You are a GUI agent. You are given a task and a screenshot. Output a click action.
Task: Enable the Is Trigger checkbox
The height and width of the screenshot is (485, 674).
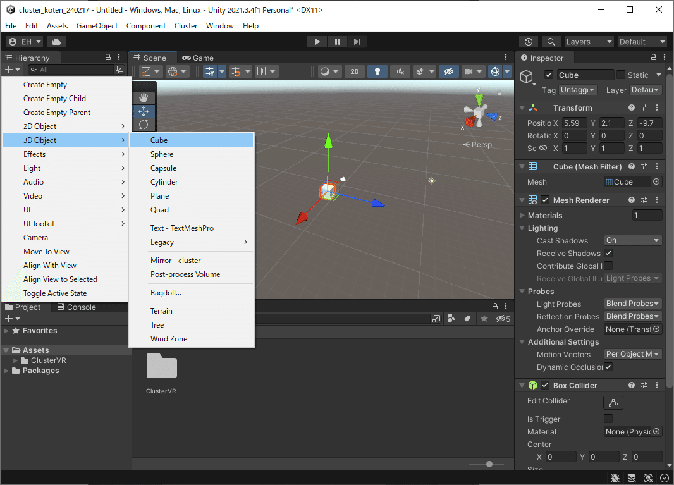click(x=608, y=419)
